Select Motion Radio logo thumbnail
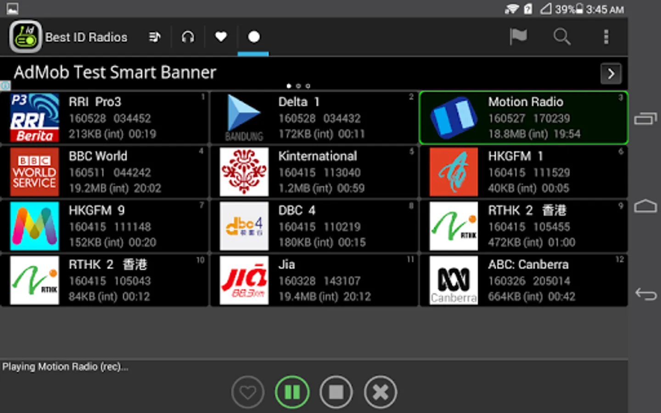Screen dimensions: 661x413 454,118
